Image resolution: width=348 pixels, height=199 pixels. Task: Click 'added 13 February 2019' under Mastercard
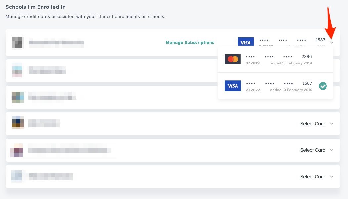point(291,63)
